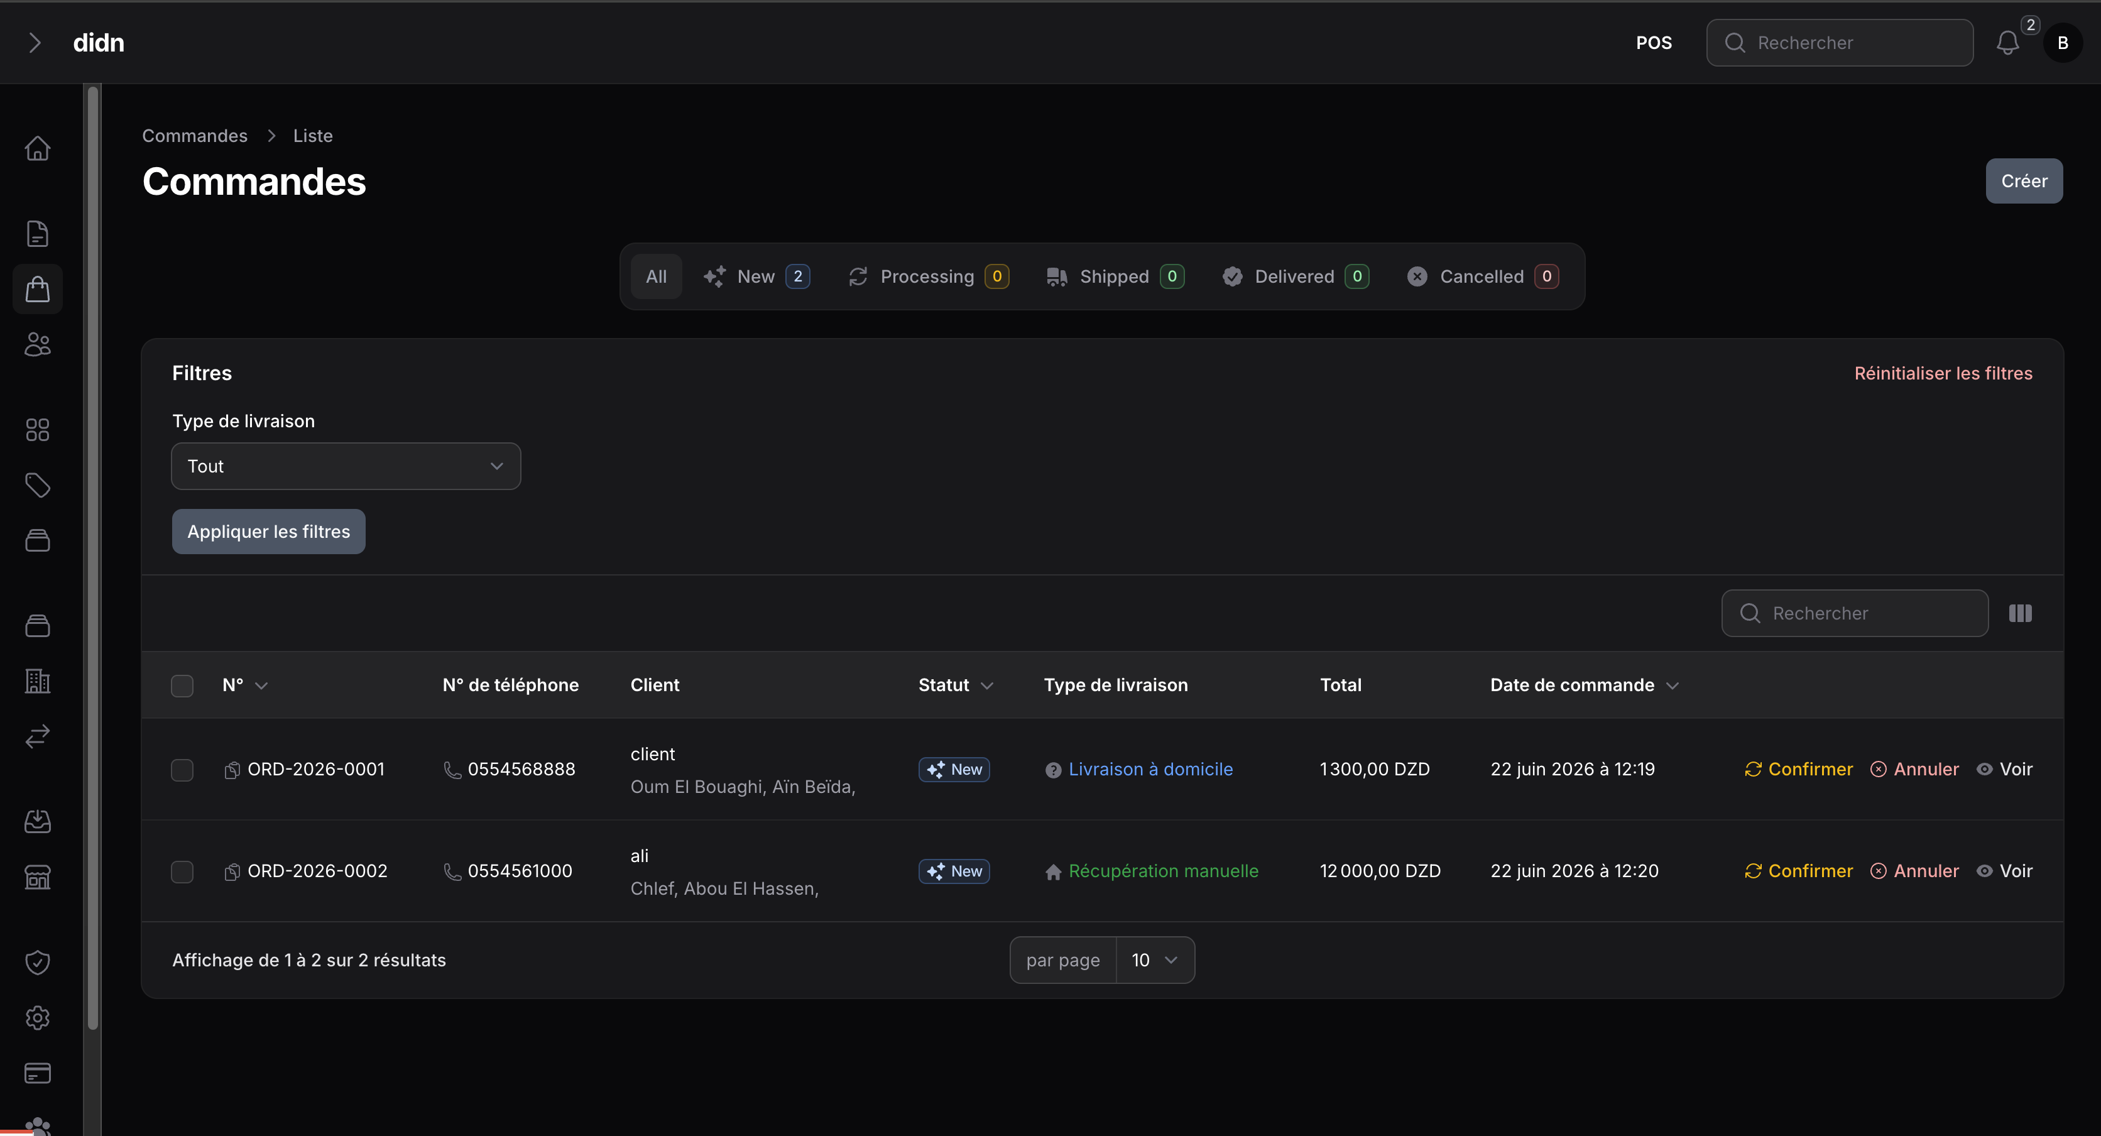Image resolution: width=2101 pixels, height=1136 pixels.
Task: Click the home icon beside Récupération manuelle
Action: [1053, 871]
